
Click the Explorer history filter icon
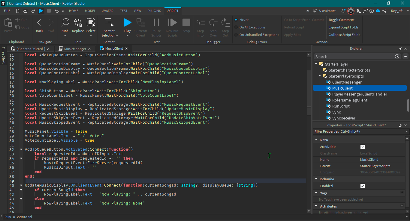pyautogui.click(x=397, y=57)
